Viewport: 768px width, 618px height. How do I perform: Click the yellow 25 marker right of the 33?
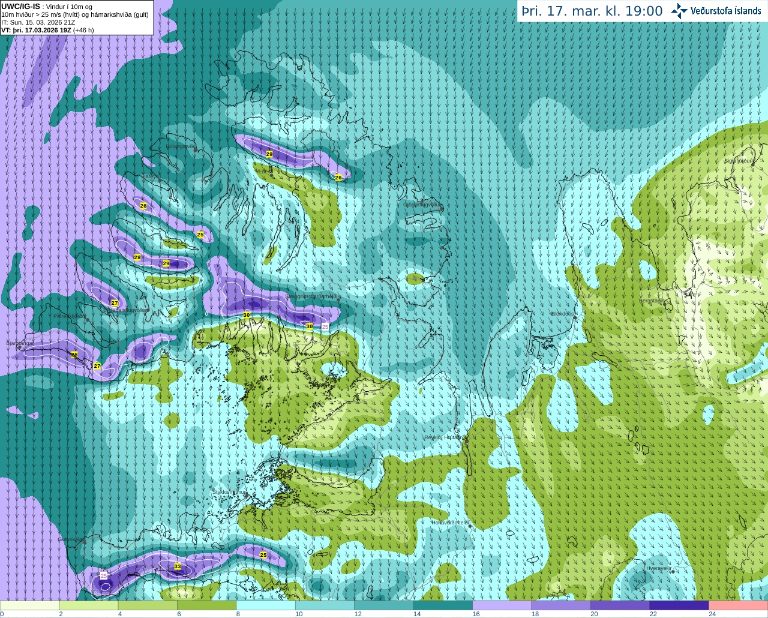point(263,555)
